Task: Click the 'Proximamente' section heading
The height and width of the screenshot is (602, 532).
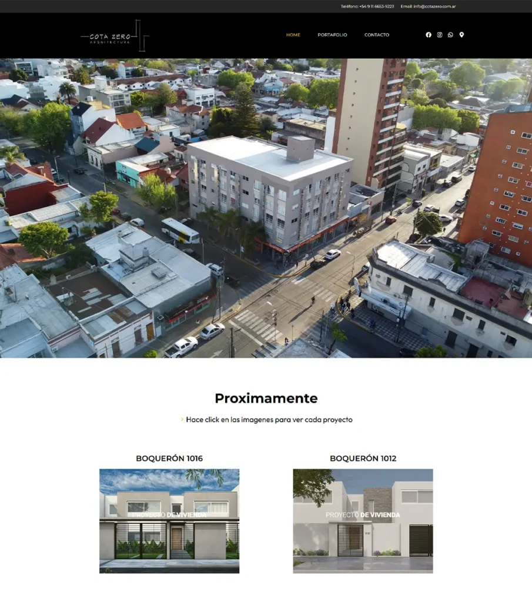Action: (266, 398)
